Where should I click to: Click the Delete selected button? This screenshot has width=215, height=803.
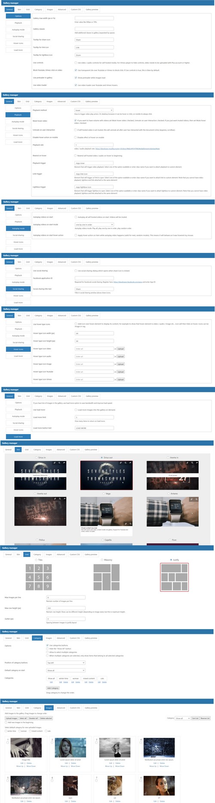click(46, 718)
